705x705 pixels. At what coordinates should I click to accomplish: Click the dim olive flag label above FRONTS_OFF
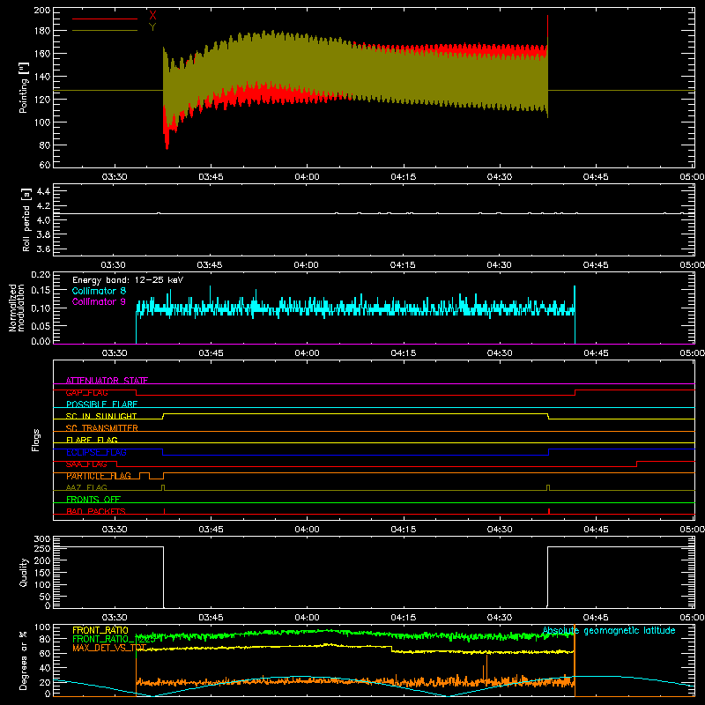tap(86, 487)
